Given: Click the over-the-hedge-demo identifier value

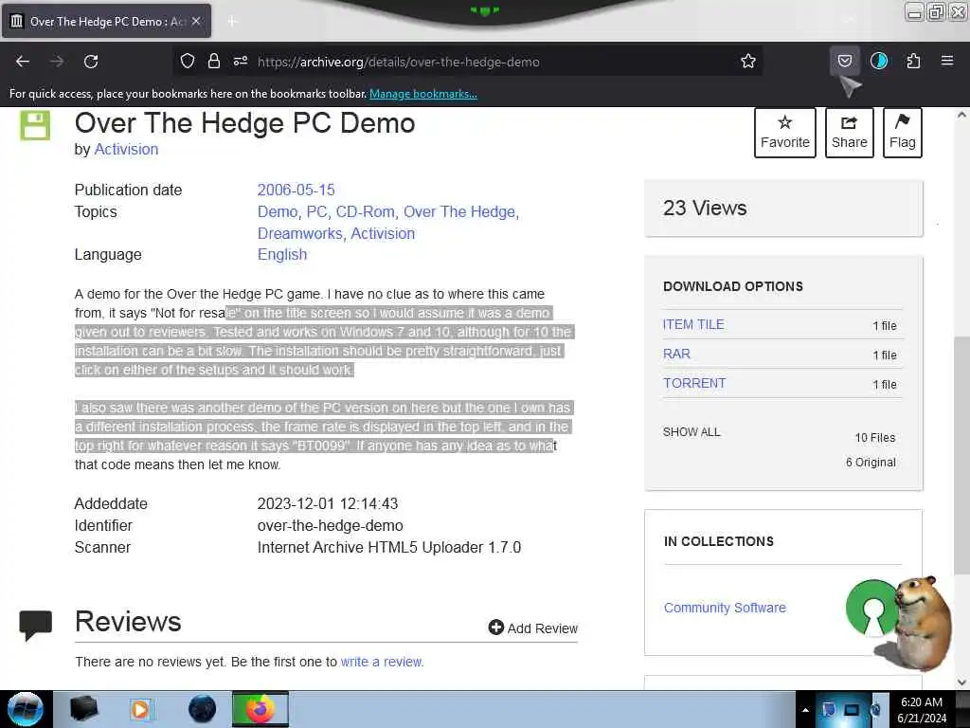Looking at the screenshot, I should pos(330,525).
